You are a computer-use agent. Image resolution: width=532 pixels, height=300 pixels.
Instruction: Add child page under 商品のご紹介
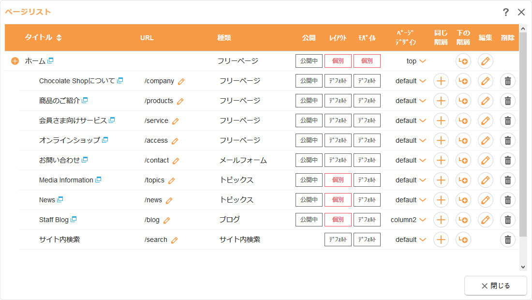coord(463,101)
